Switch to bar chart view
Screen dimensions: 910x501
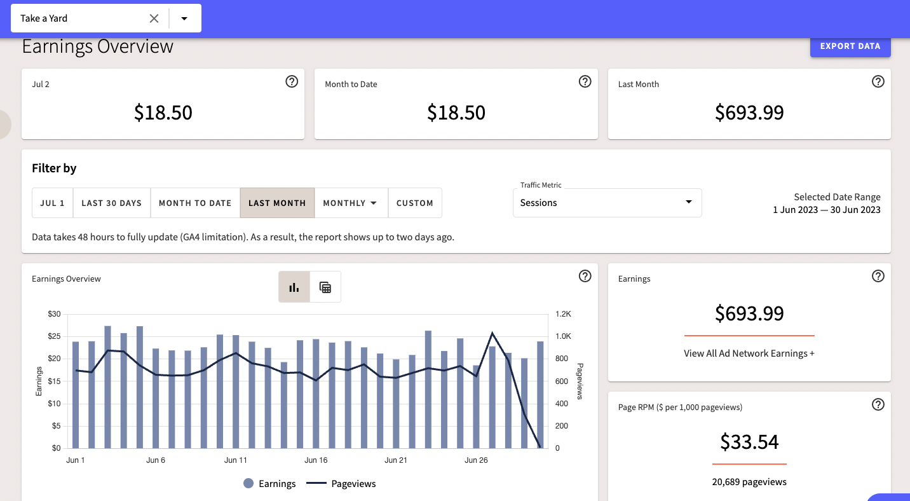pyautogui.click(x=294, y=287)
